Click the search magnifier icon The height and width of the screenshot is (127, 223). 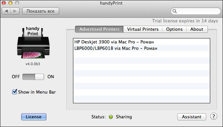click(175, 11)
